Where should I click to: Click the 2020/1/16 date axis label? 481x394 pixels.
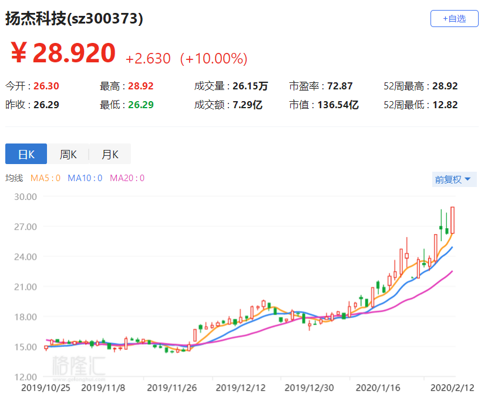pyautogui.click(x=378, y=388)
